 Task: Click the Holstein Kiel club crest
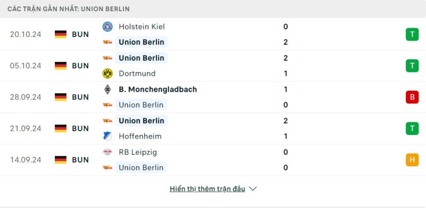(x=108, y=27)
